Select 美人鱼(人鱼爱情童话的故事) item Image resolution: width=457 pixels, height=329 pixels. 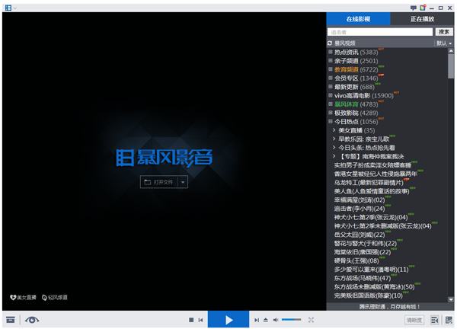click(x=372, y=191)
